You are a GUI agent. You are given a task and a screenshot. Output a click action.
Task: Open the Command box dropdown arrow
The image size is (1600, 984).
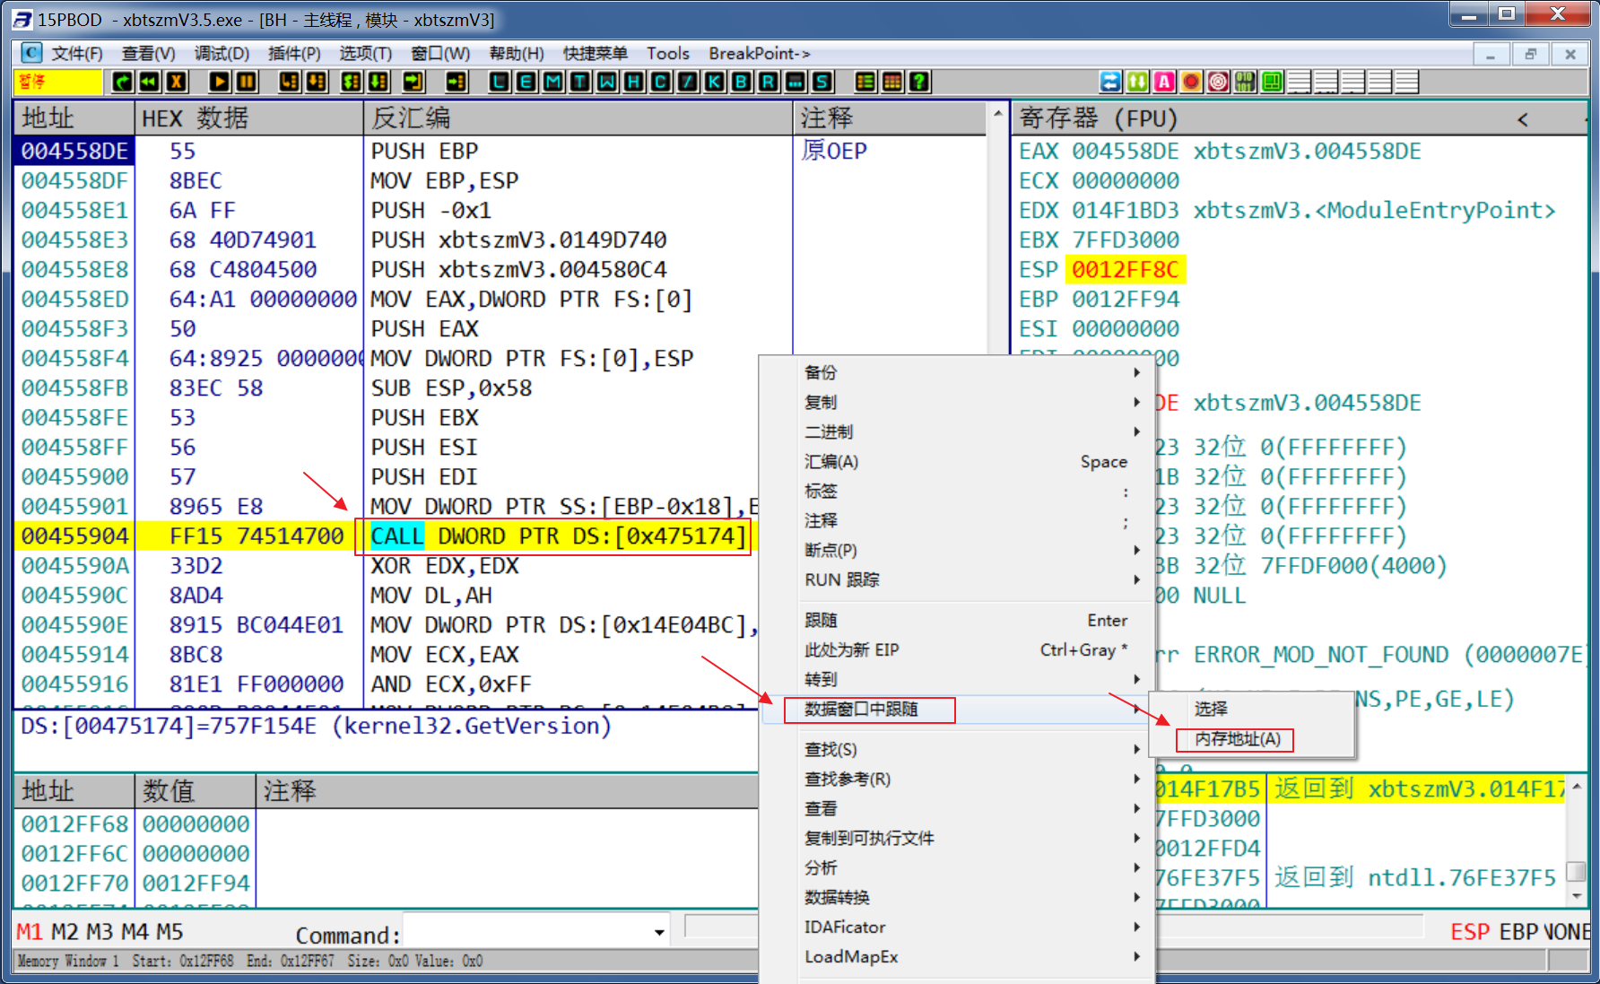659,933
